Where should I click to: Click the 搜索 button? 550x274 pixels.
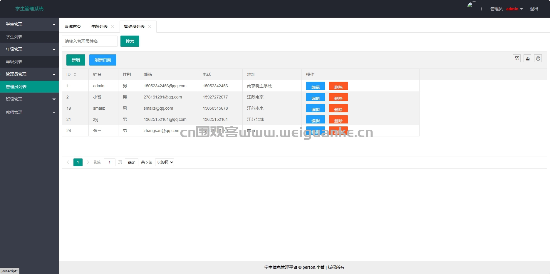point(130,41)
